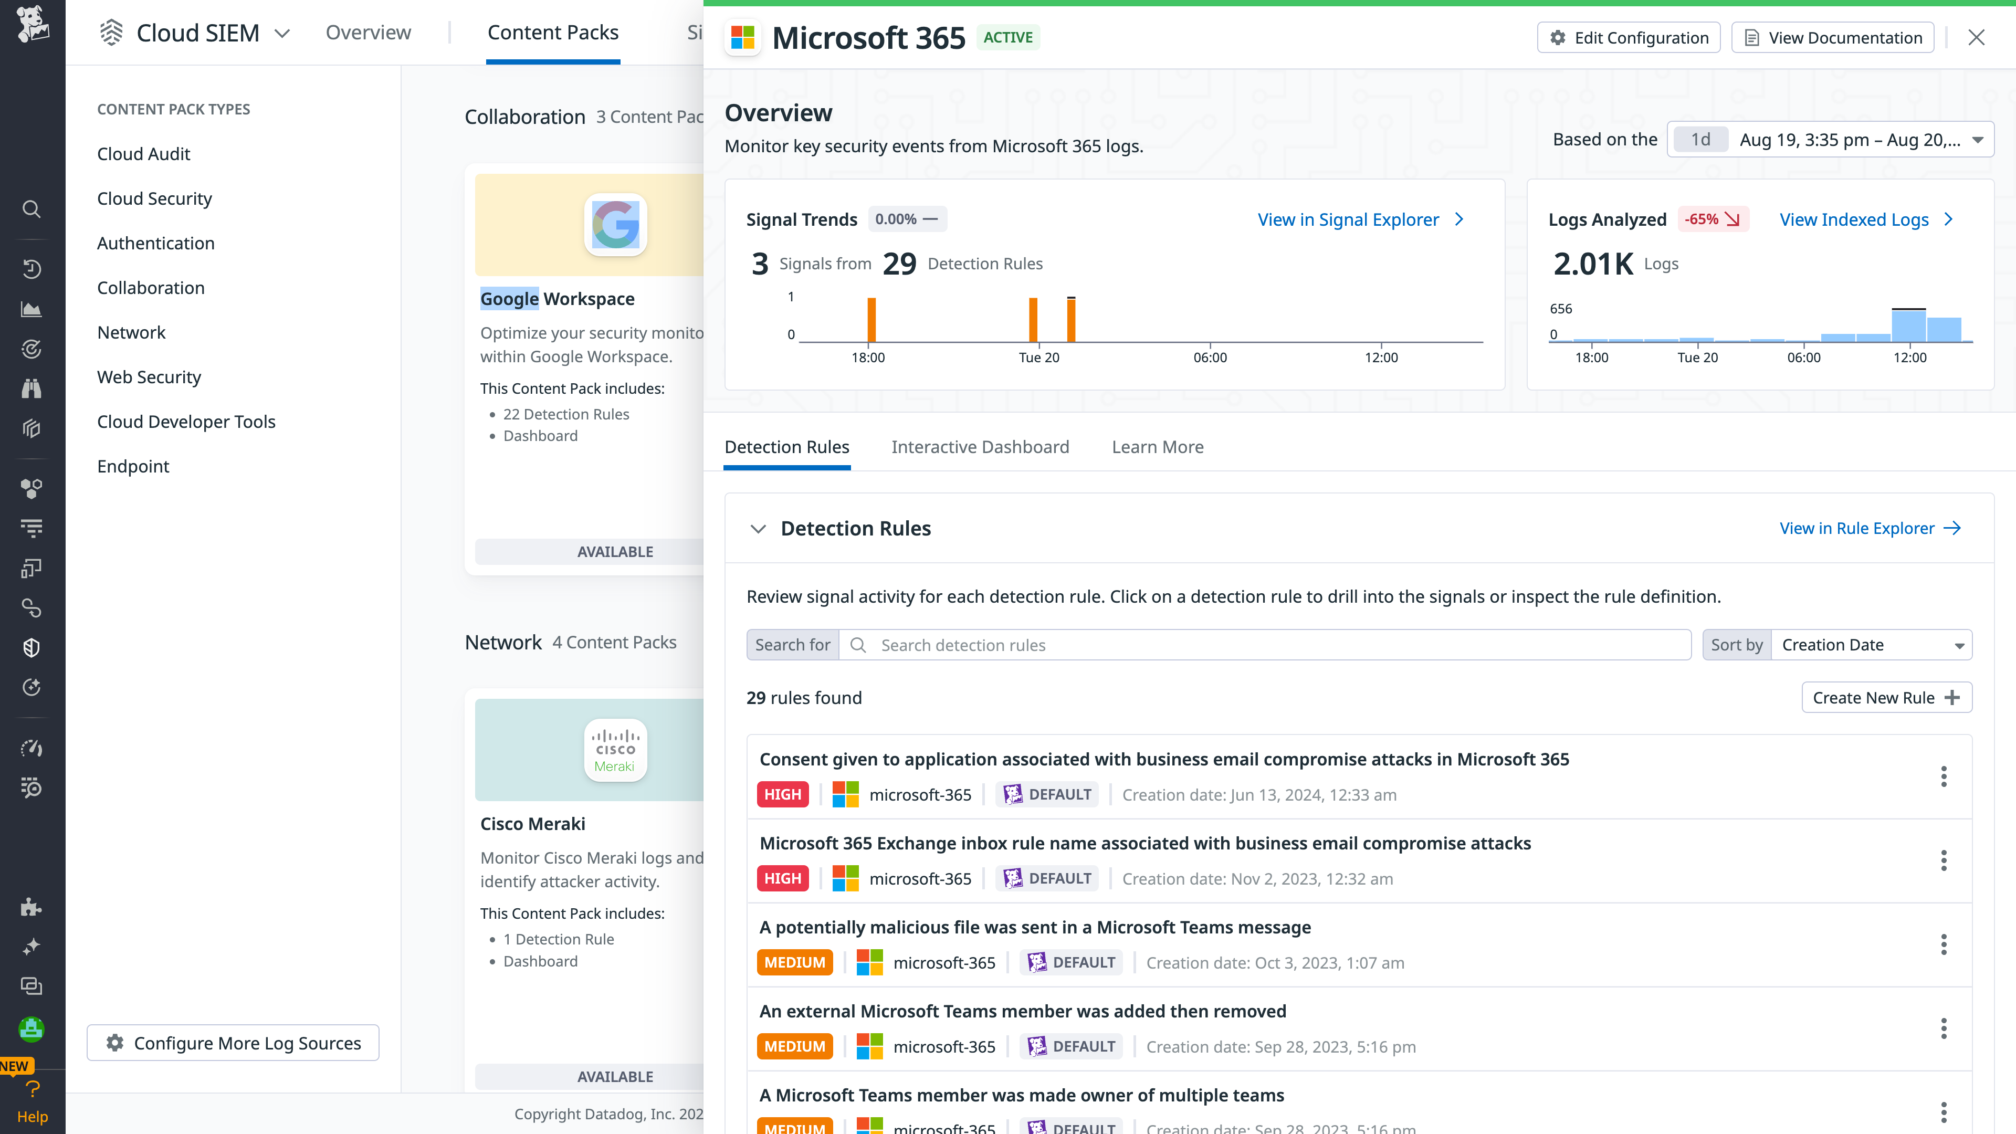
Task: Open the Cloud SIEM dropdown chevron
Action: 282,34
